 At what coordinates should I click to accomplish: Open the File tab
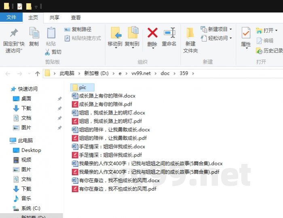tap(11, 17)
